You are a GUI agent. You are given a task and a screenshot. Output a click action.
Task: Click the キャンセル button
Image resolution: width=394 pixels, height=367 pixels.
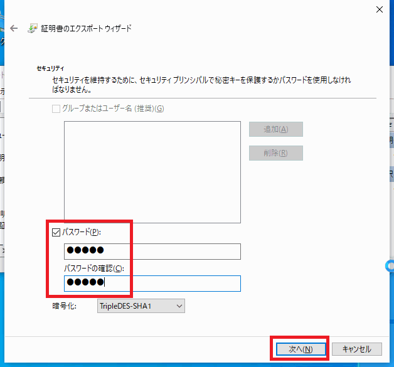coord(357,349)
